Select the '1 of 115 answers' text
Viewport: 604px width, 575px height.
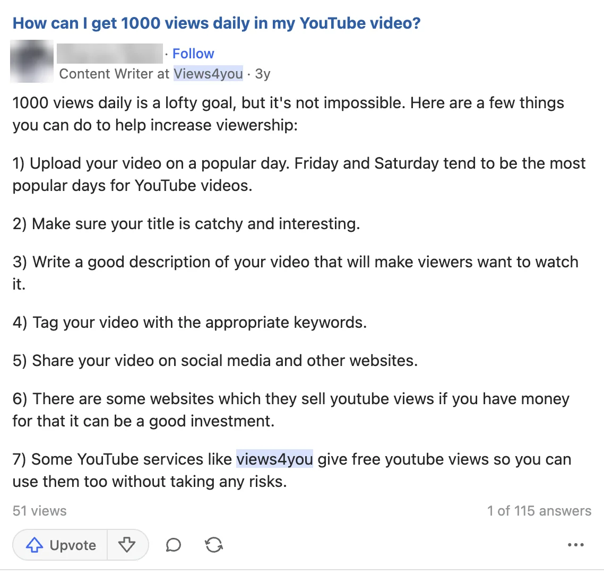[x=539, y=511]
